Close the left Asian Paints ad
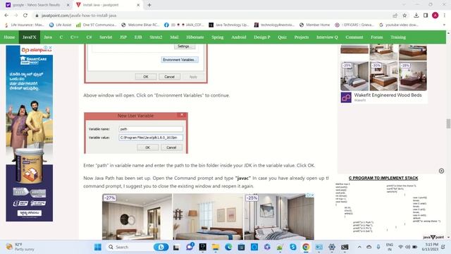This screenshot has height=254, width=451. (x=50, y=47)
